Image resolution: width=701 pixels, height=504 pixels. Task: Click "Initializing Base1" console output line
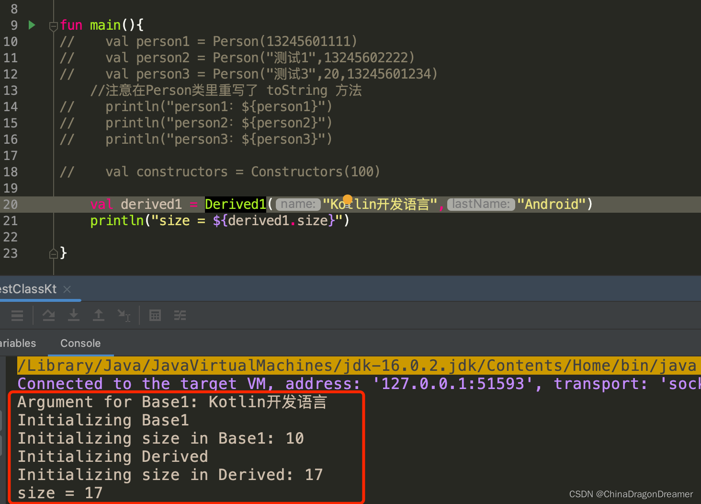pos(103,420)
